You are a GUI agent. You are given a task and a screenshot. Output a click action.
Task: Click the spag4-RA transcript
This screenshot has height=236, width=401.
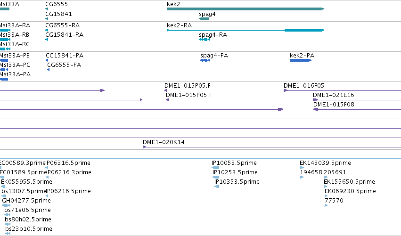pos(205,40)
